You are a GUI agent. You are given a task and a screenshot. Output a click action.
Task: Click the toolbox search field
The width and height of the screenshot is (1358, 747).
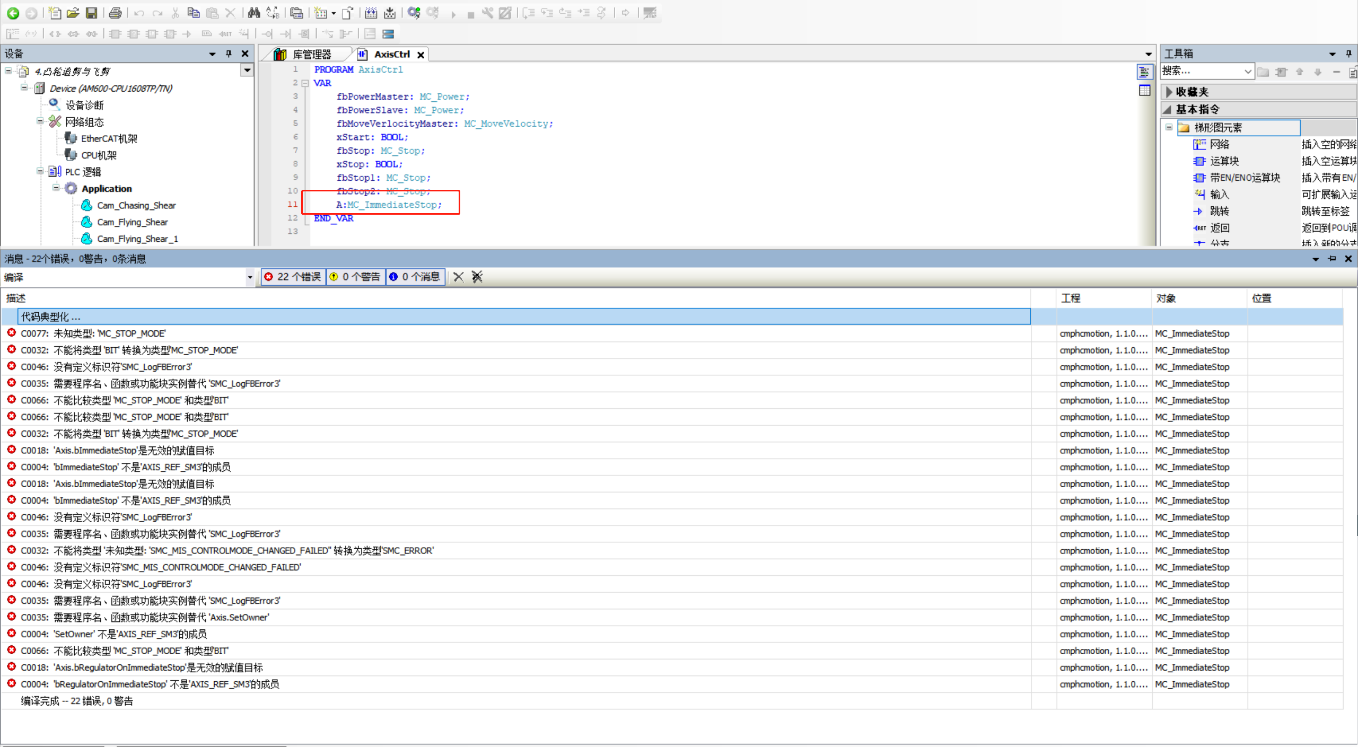1201,71
